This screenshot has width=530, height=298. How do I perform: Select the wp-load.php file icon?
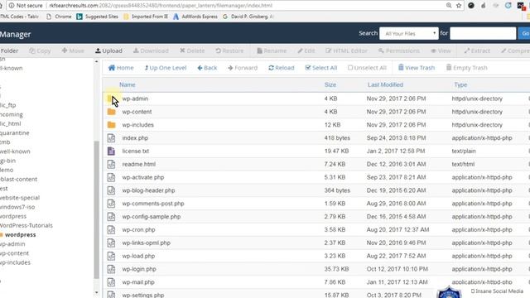pos(111,256)
